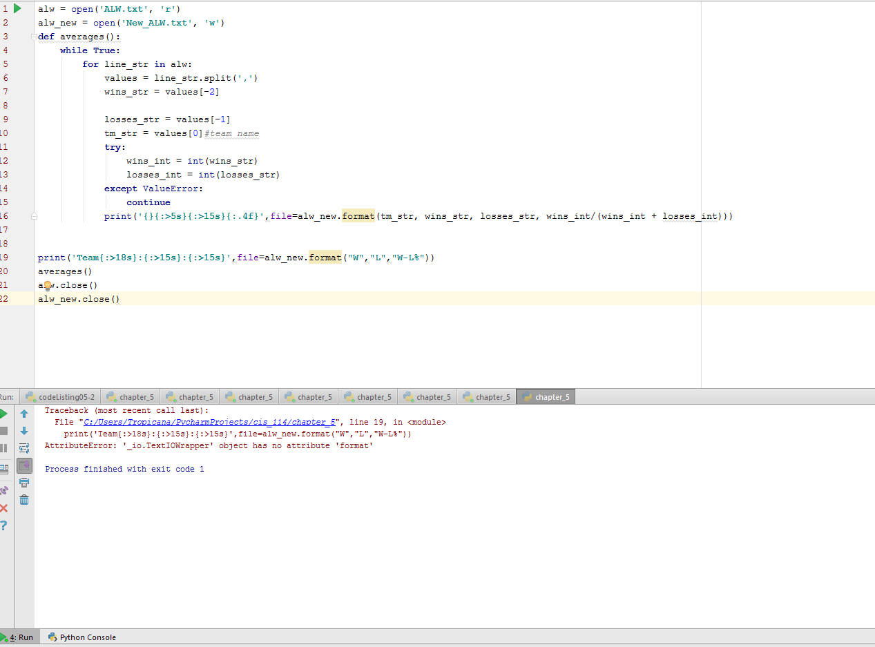Click the fold arrow beside line 16
875x647 pixels.
pyautogui.click(x=34, y=215)
